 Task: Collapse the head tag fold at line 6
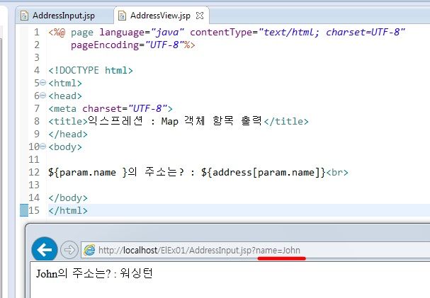point(43,95)
